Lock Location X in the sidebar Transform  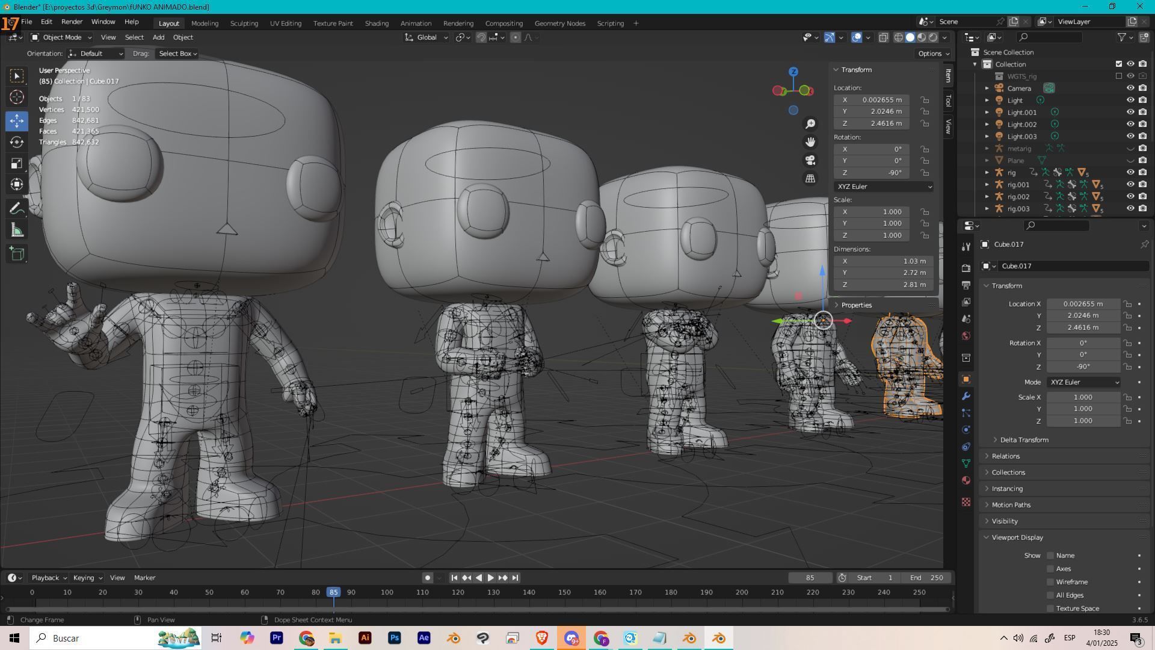tap(925, 100)
